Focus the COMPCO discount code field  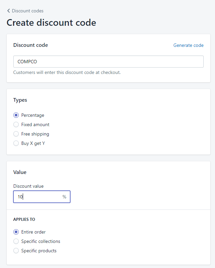[108, 62]
